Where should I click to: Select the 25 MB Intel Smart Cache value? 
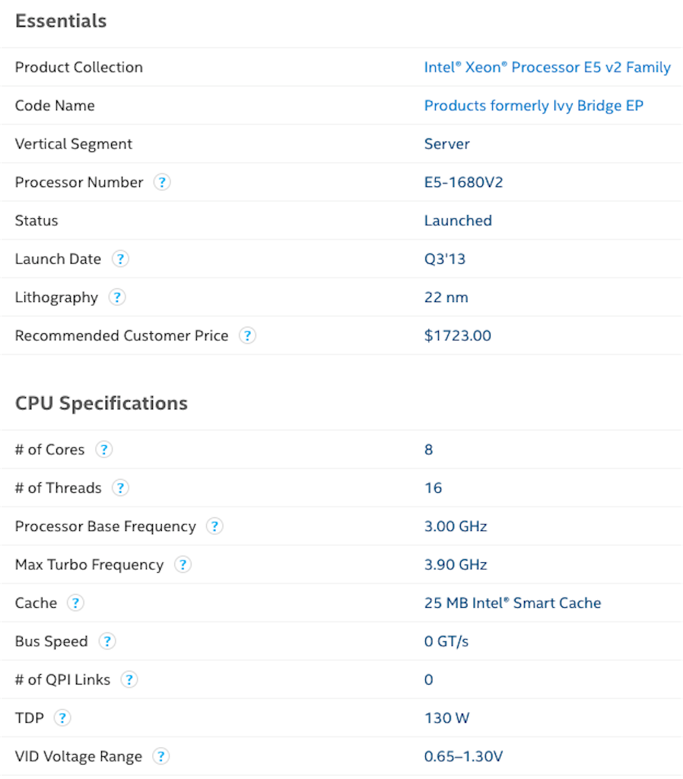click(513, 603)
